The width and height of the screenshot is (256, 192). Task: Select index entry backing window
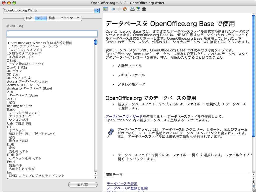pos(19,106)
